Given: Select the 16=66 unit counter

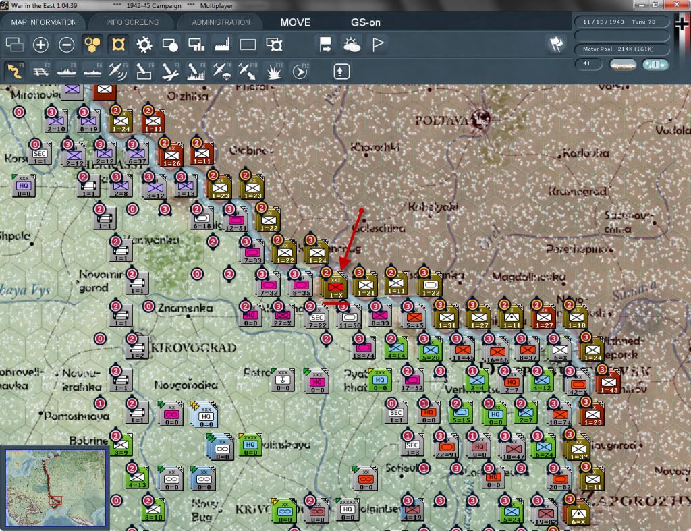Looking at the screenshot, I should pos(497,352).
